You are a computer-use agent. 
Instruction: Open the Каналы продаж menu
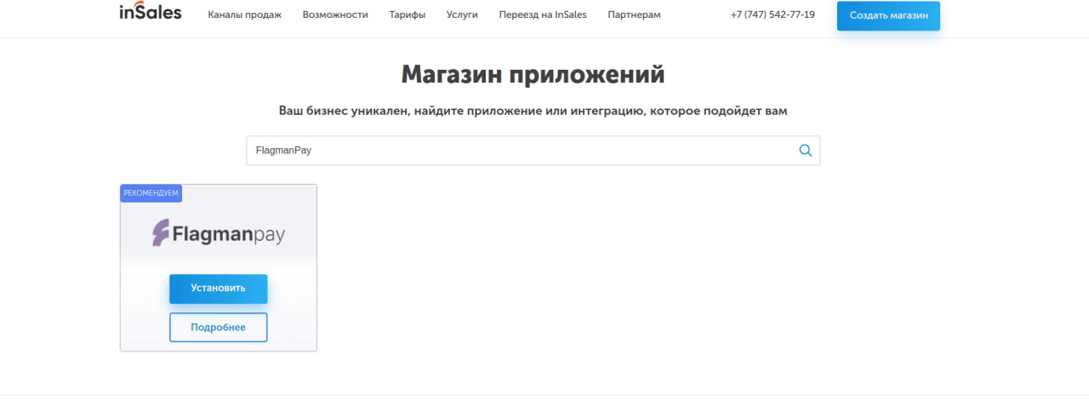click(244, 15)
